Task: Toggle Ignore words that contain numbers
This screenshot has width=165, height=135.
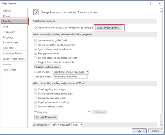Action: click(35, 45)
